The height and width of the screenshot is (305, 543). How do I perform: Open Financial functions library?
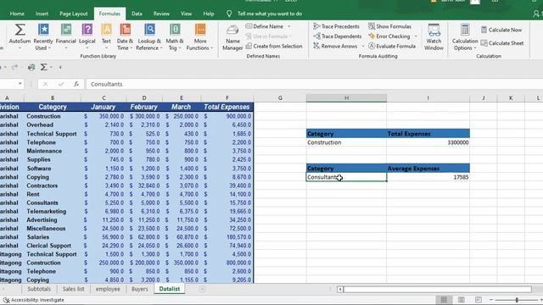[66, 37]
